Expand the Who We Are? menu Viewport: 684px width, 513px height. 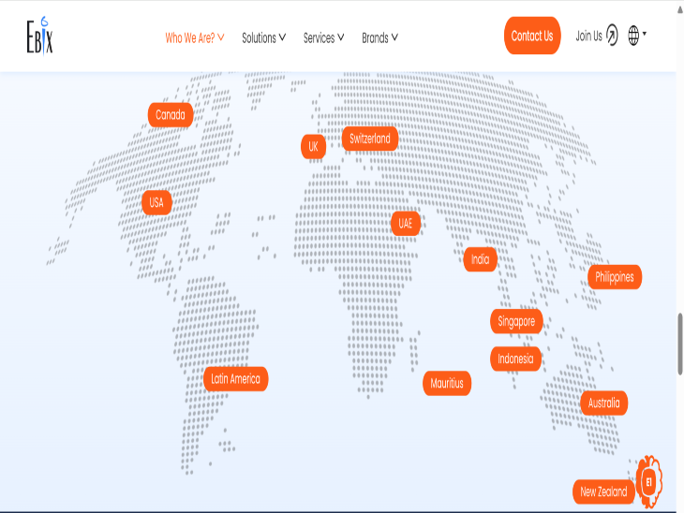[x=195, y=38]
